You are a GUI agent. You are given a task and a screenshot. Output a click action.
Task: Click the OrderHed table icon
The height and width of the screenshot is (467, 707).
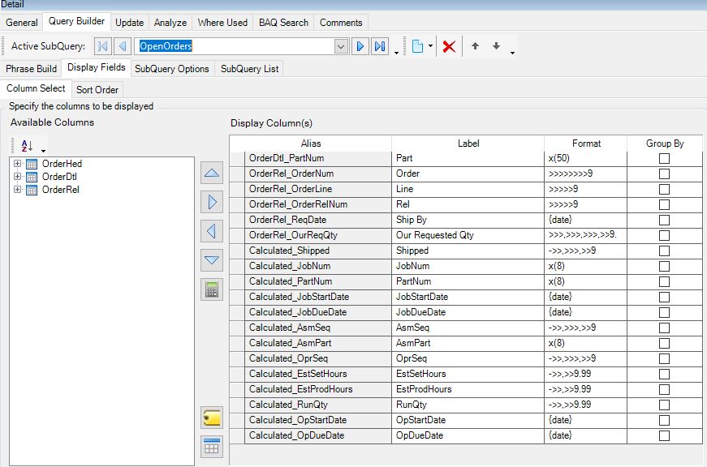32,164
